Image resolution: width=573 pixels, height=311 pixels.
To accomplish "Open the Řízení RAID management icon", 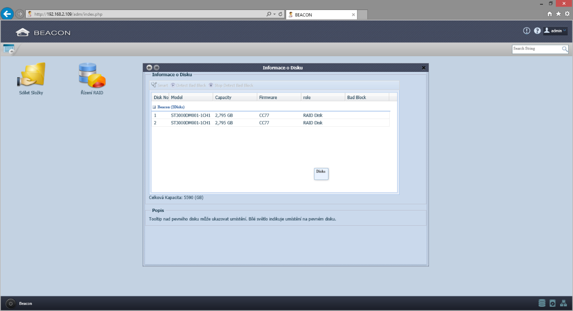I will click(x=92, y=75).
